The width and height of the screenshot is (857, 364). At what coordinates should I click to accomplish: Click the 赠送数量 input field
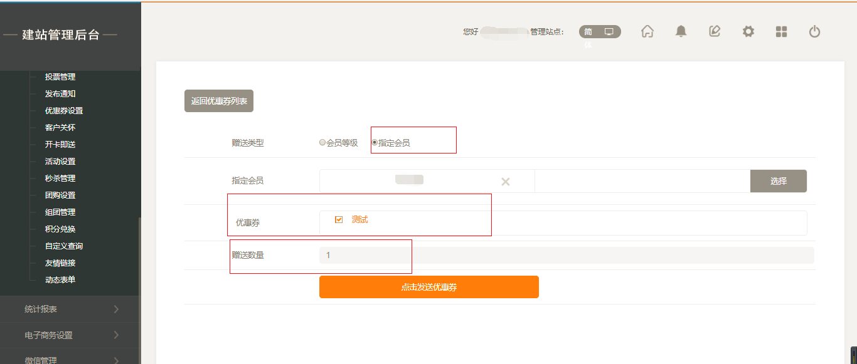coord(566,255)
